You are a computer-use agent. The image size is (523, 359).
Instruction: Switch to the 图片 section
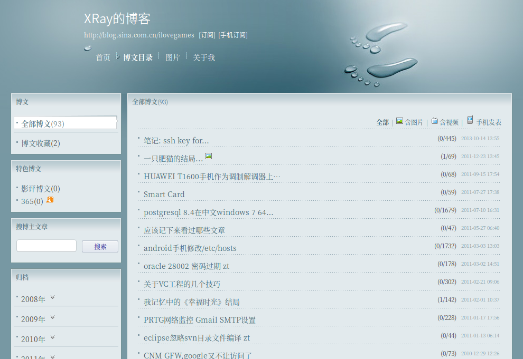point(173,57)
